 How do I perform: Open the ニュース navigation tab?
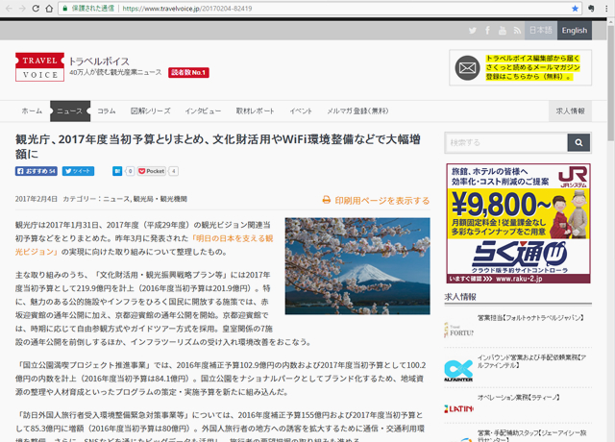point(70,111)
